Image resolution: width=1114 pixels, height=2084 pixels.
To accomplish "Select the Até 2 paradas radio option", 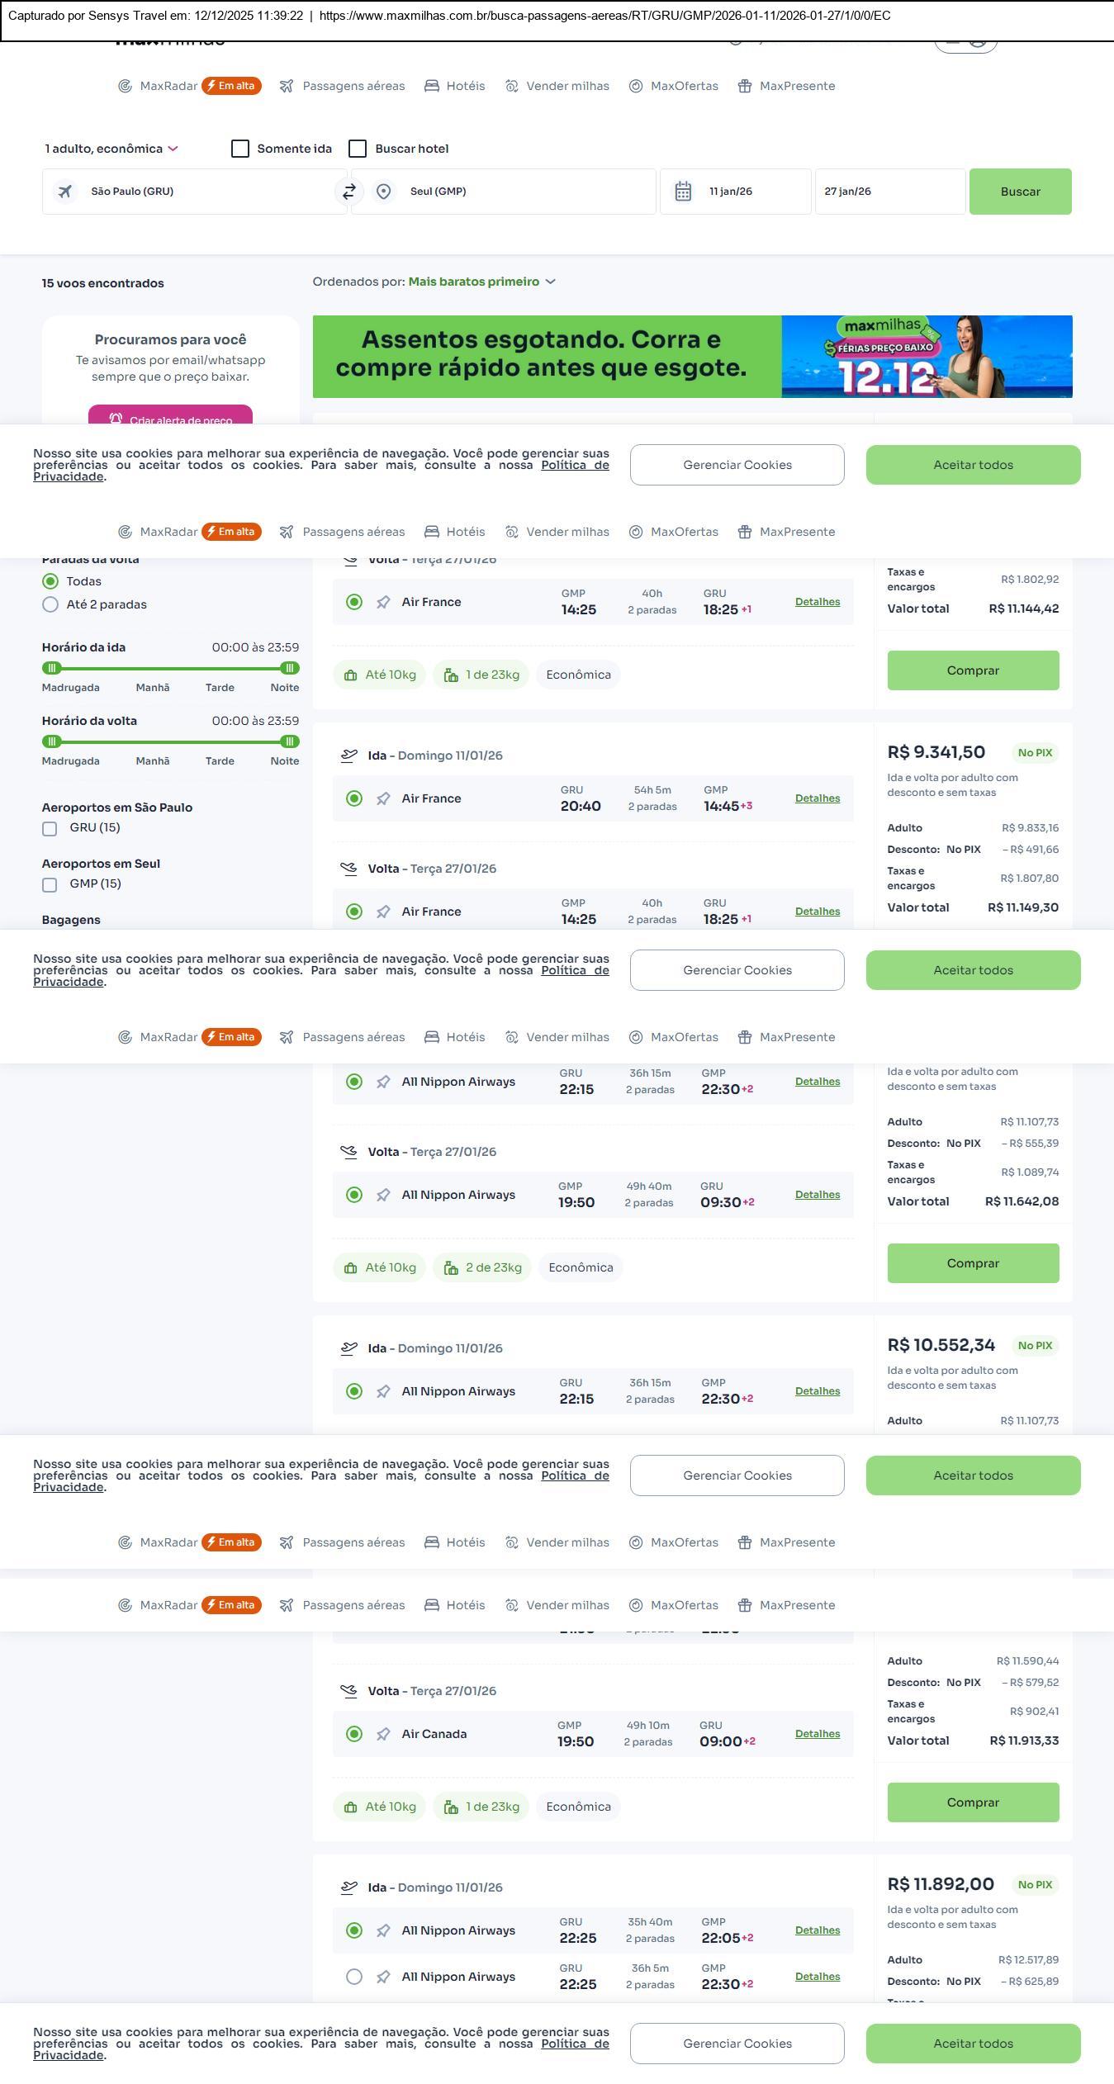I will [x=50, y=604].
